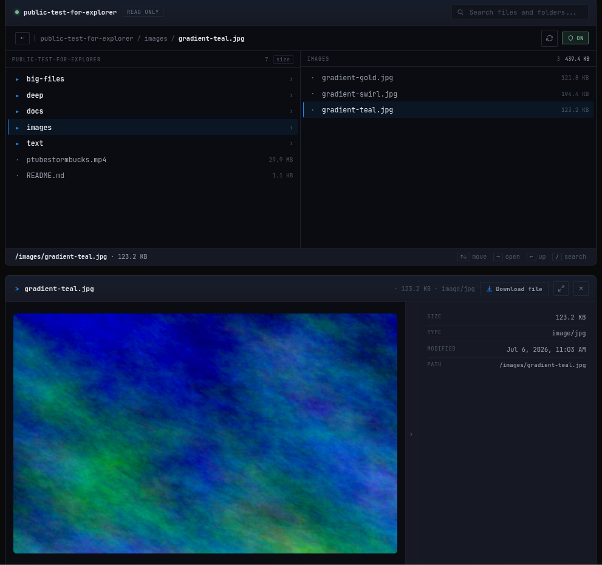Image resolution: width=602 pixels, height=565 pixels.
Task: Select the deep folder
Action: (153, 95)
